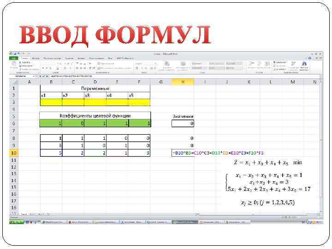
Task: Click cell H6 showing value 0
Action: click(183, 124)
